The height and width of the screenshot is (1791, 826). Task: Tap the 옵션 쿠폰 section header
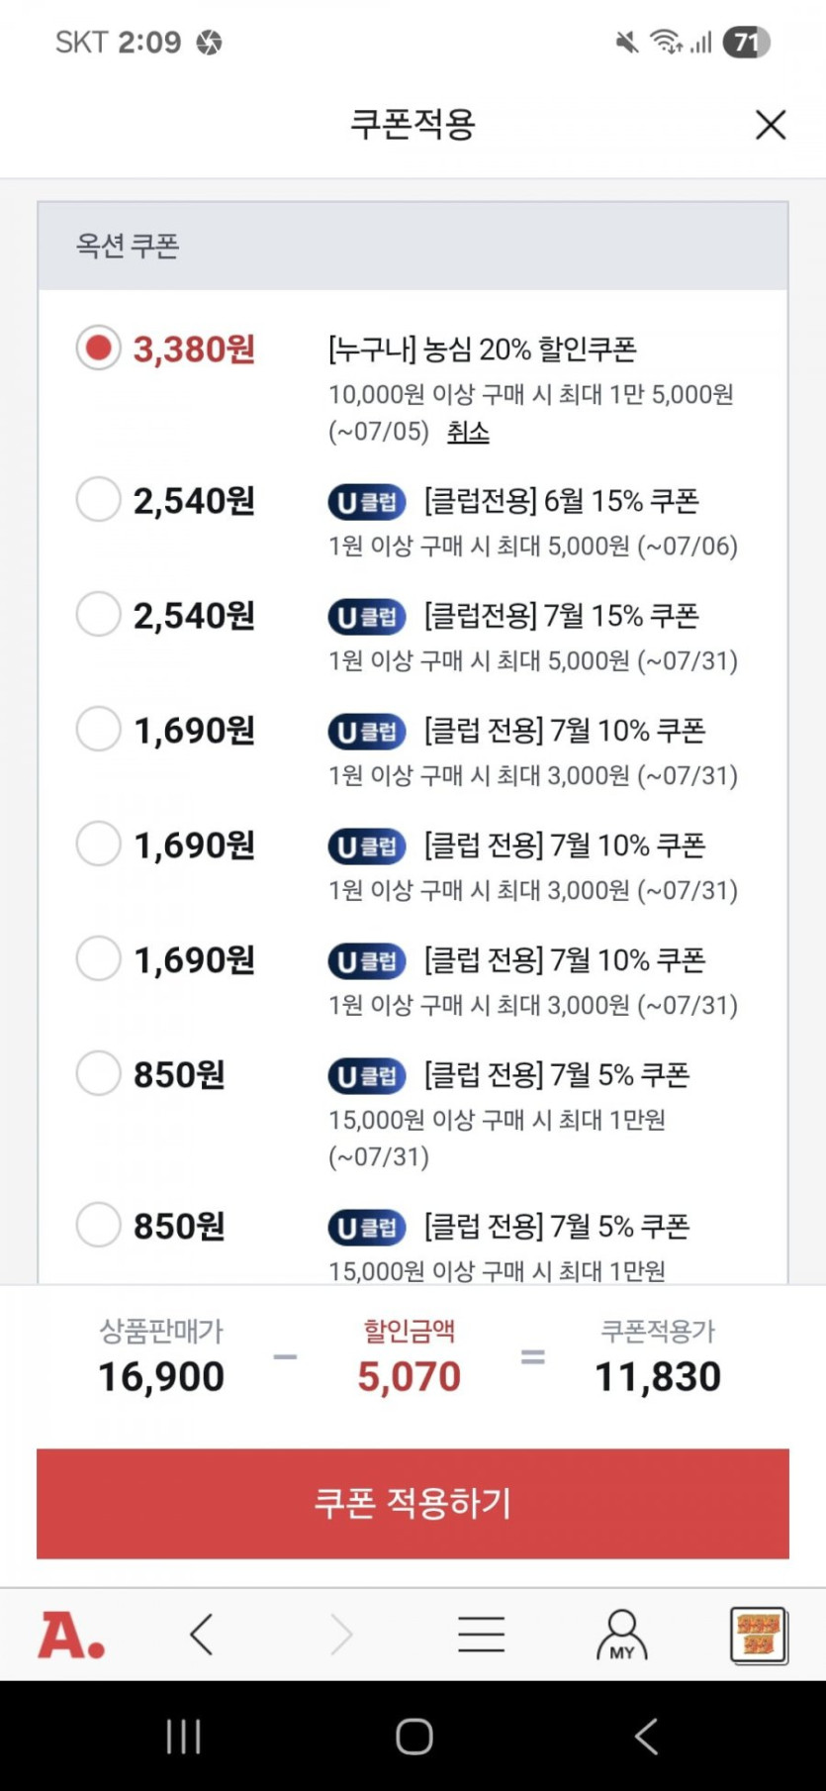[x=128, y=246]
